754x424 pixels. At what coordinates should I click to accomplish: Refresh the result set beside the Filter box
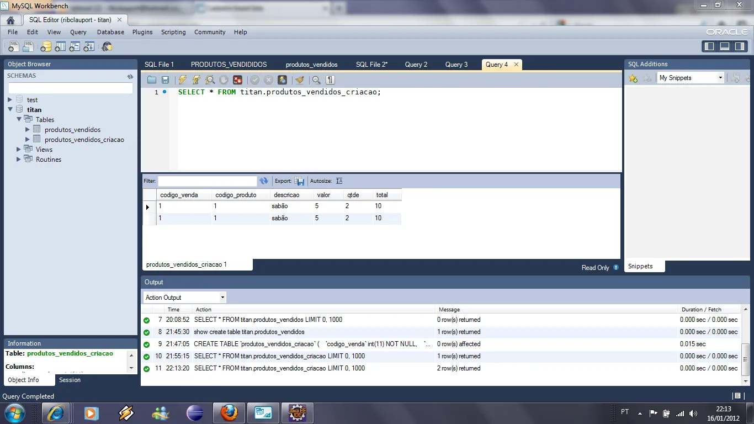[x=264, y=181]
